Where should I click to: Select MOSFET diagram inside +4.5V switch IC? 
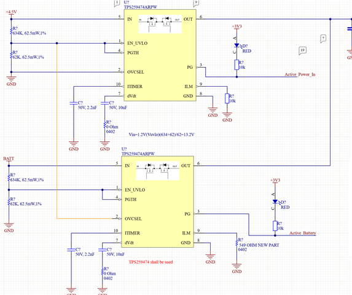click(x=160, y=24)
